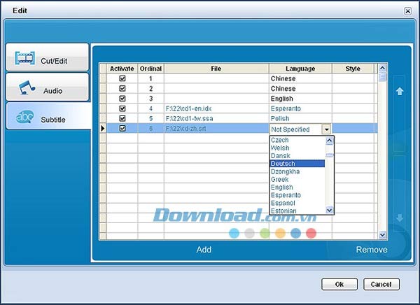Click Polish language cell in row 5
This screenshot has height=305, width=420.
[300, 118]
